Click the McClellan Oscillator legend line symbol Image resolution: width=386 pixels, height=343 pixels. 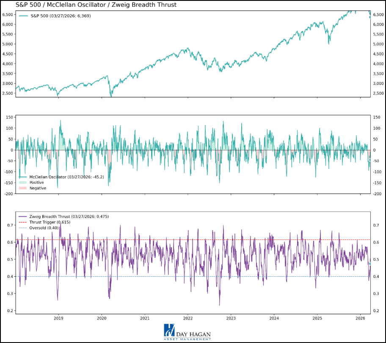(x=22, y=177)
